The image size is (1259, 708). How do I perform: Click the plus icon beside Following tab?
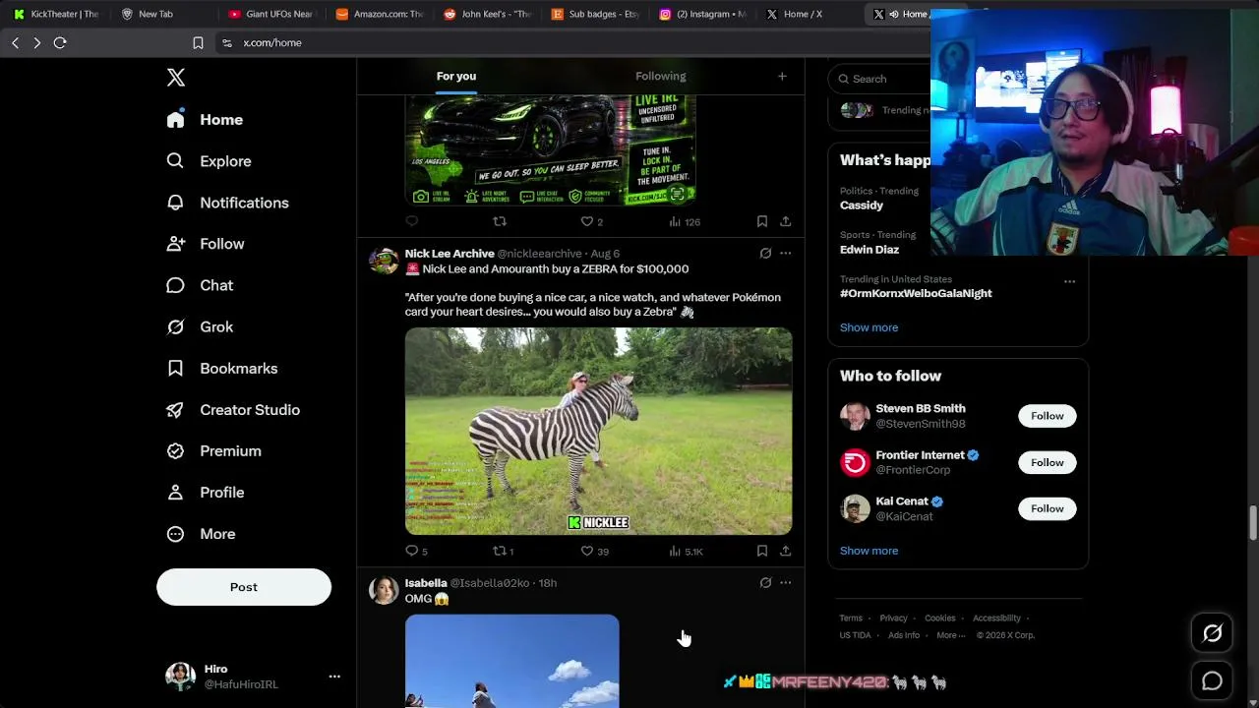click(782, 76)
